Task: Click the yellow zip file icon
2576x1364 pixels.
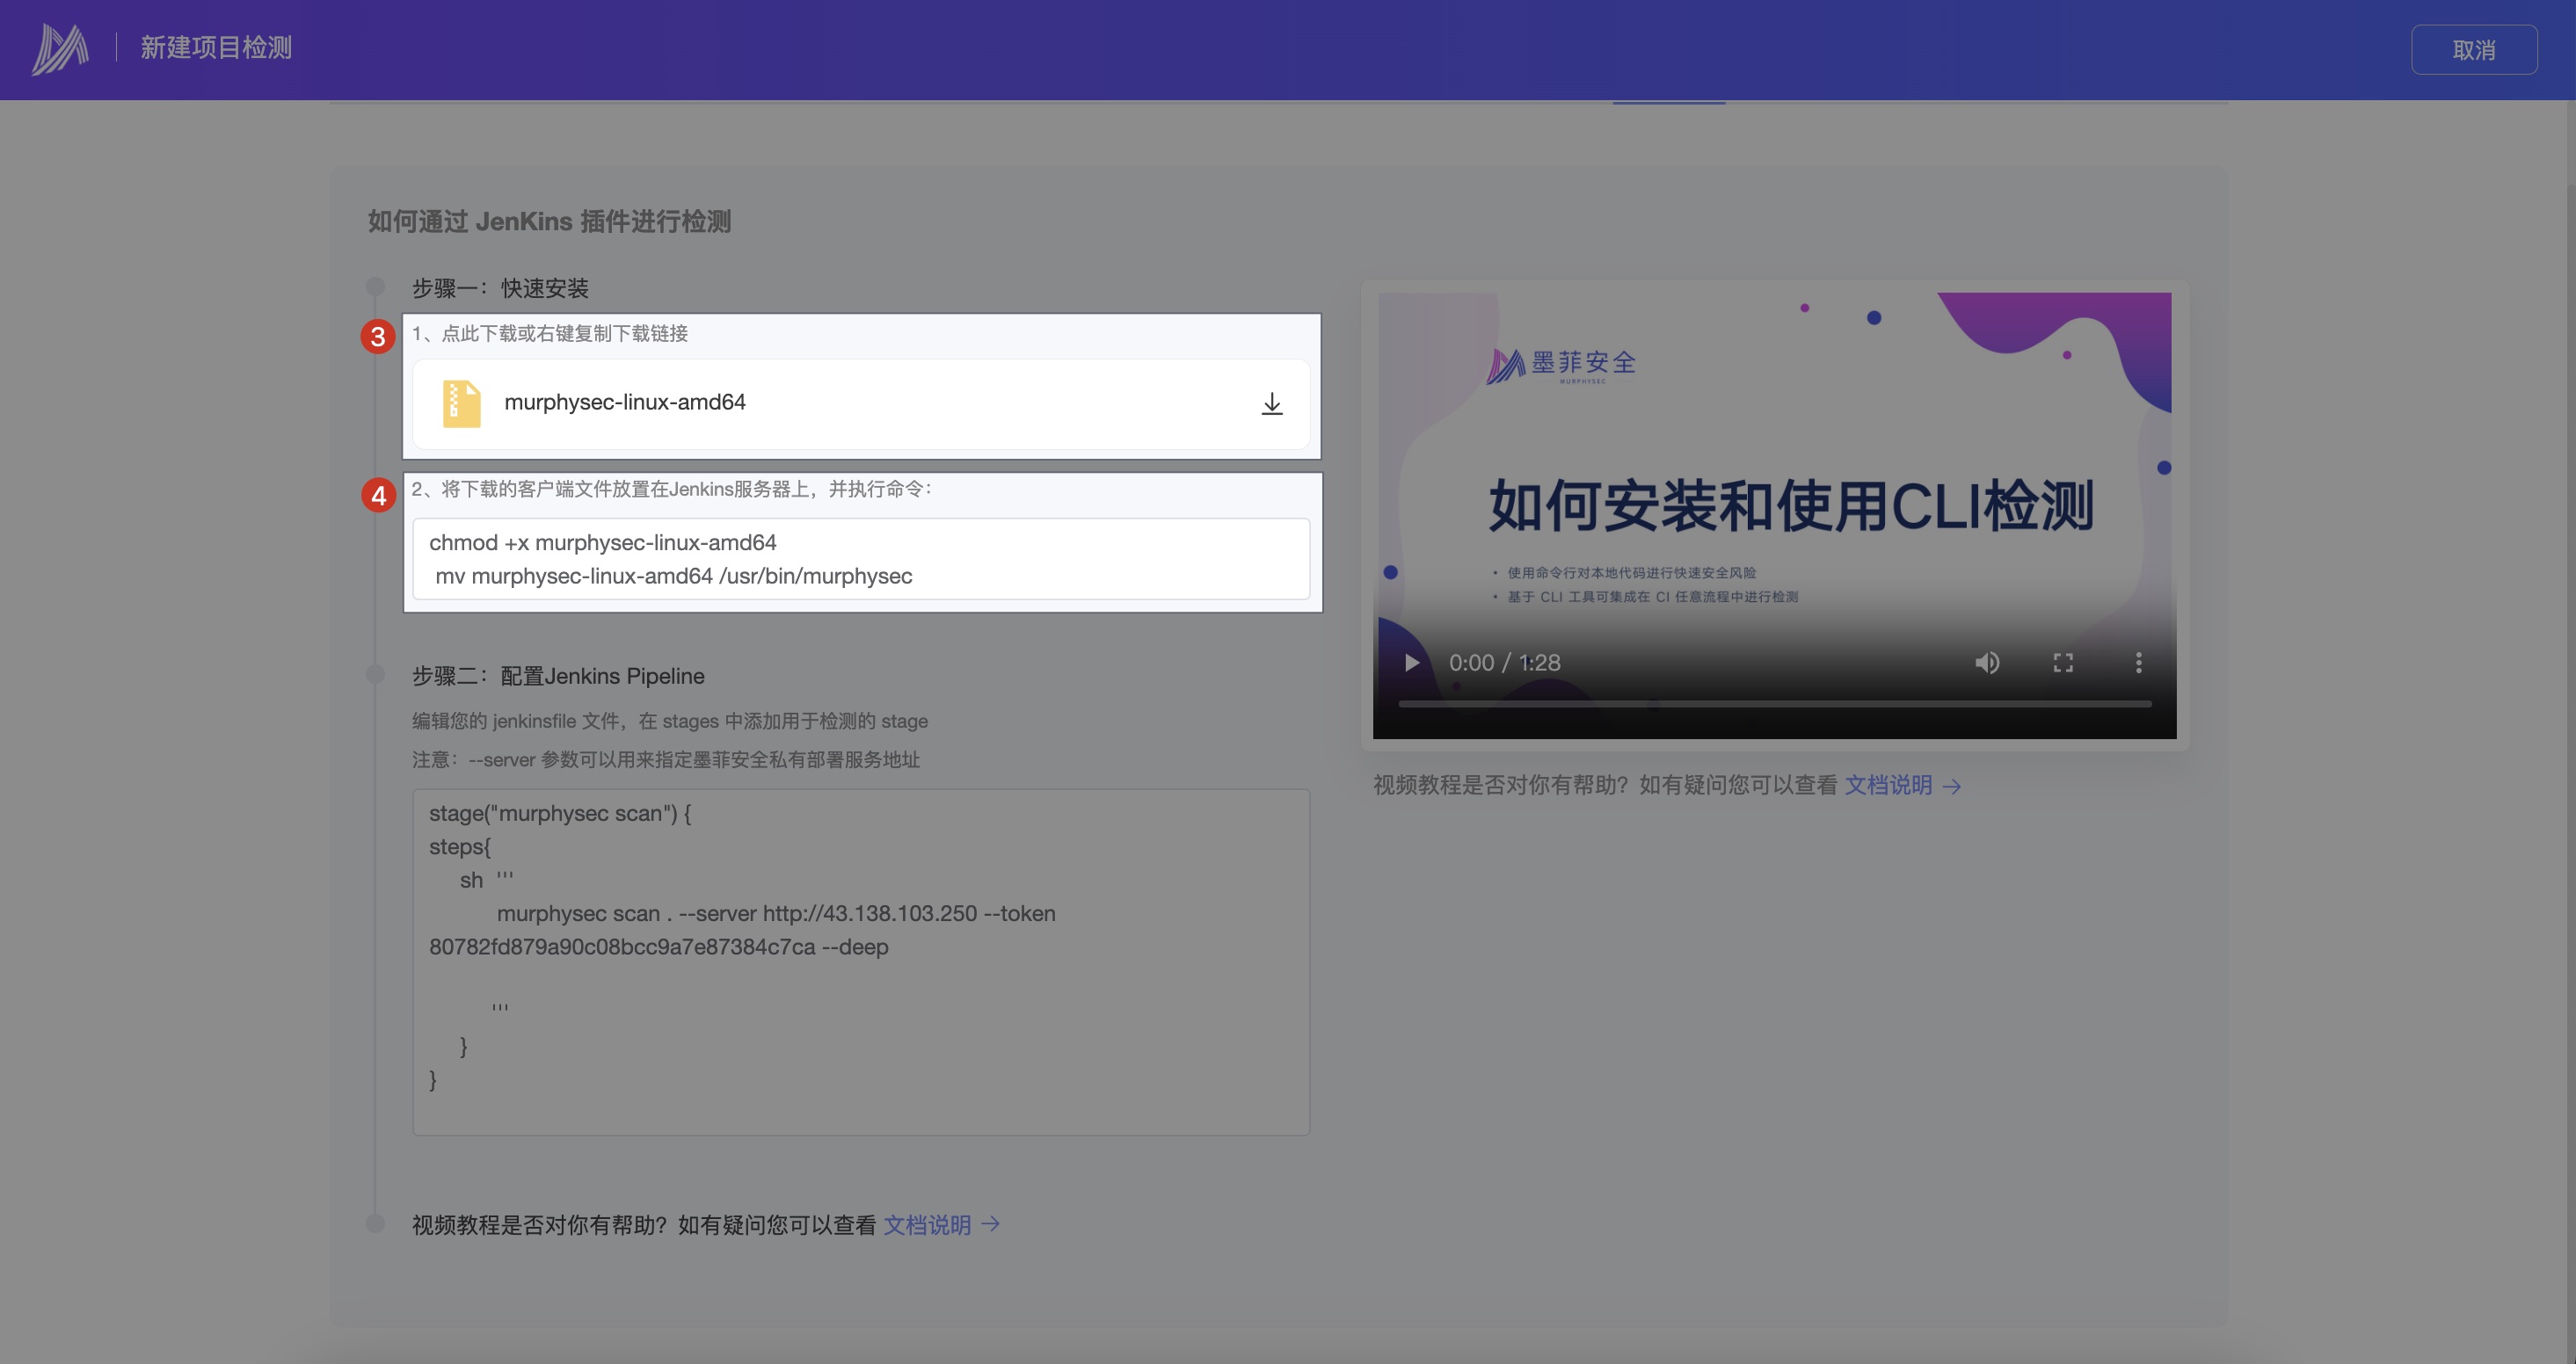Action: coord(461,403)
